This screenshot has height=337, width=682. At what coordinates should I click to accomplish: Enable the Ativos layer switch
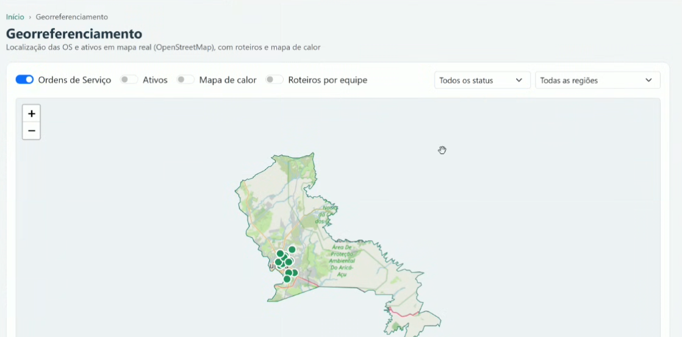[x=129, y=79]
